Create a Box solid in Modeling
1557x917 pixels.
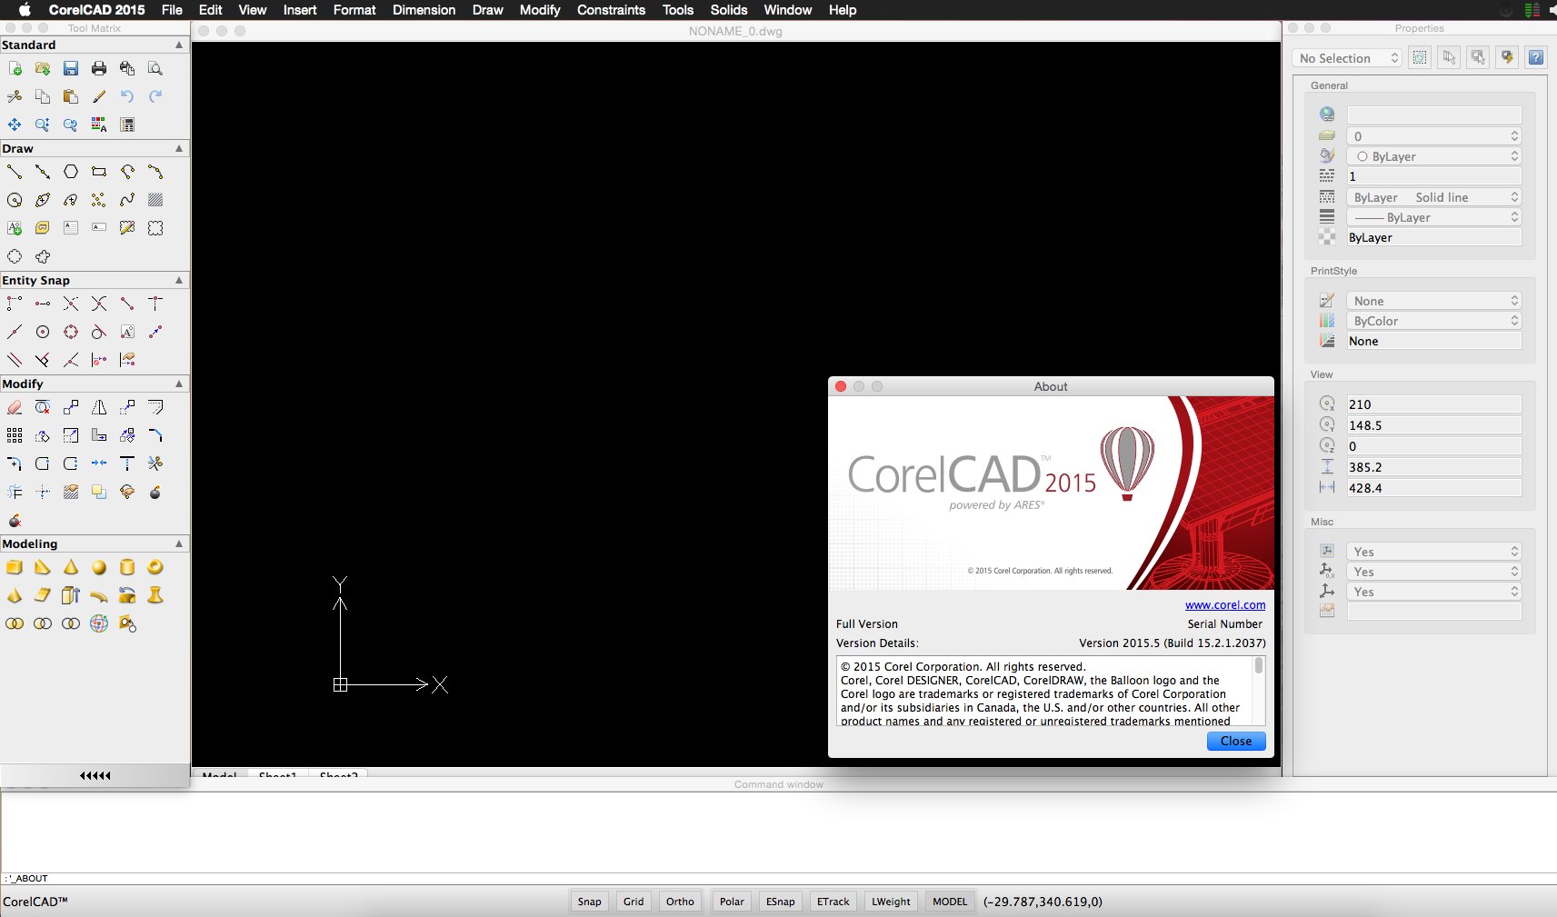coord(15,567)
